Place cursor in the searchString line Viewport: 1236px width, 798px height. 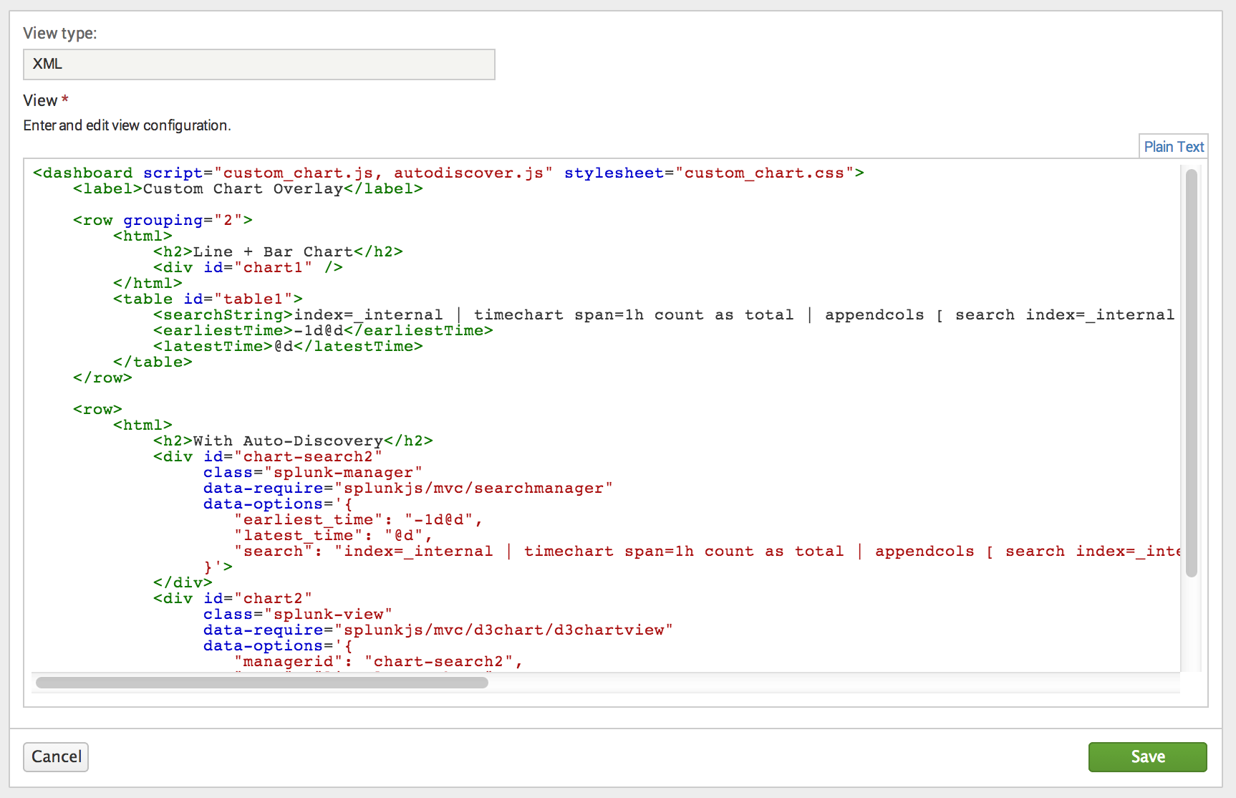[x=573, y=315]
